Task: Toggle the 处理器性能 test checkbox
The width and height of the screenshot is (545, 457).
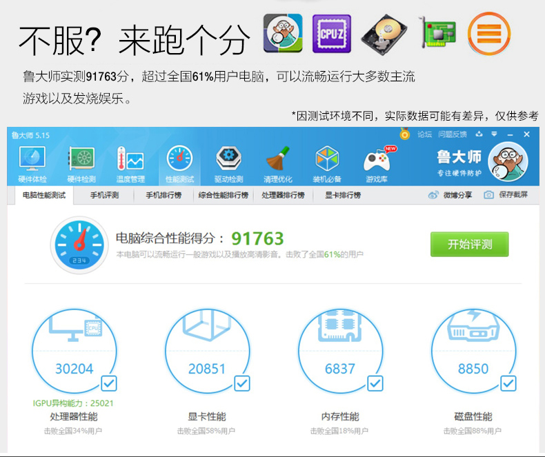Action: [x=109, y=383]
